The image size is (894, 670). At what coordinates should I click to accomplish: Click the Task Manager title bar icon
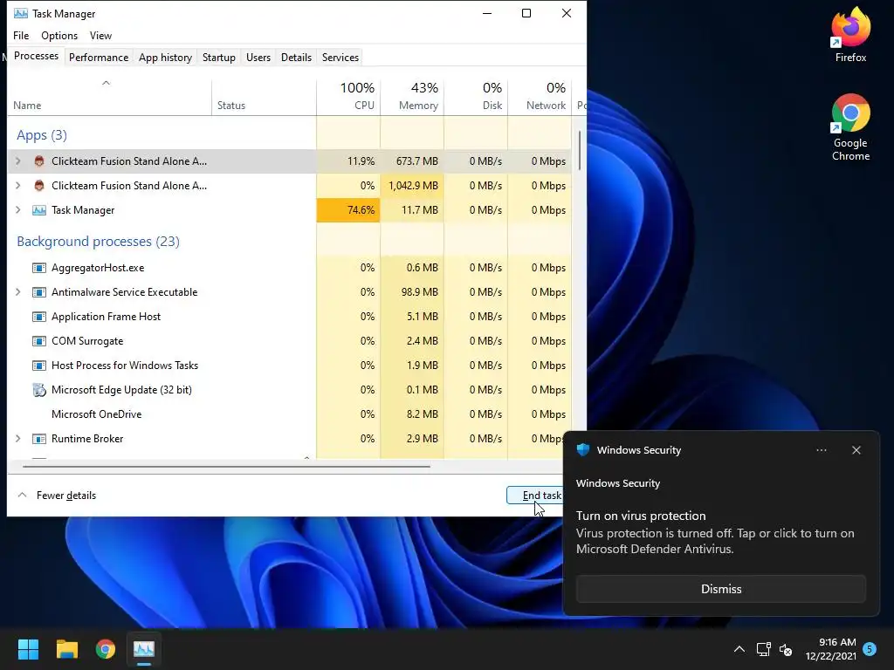pos(21,13)
